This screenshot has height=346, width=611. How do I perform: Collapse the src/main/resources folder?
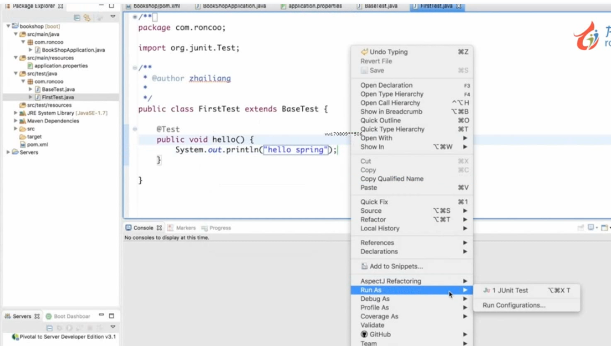click(x=15, y=58)
